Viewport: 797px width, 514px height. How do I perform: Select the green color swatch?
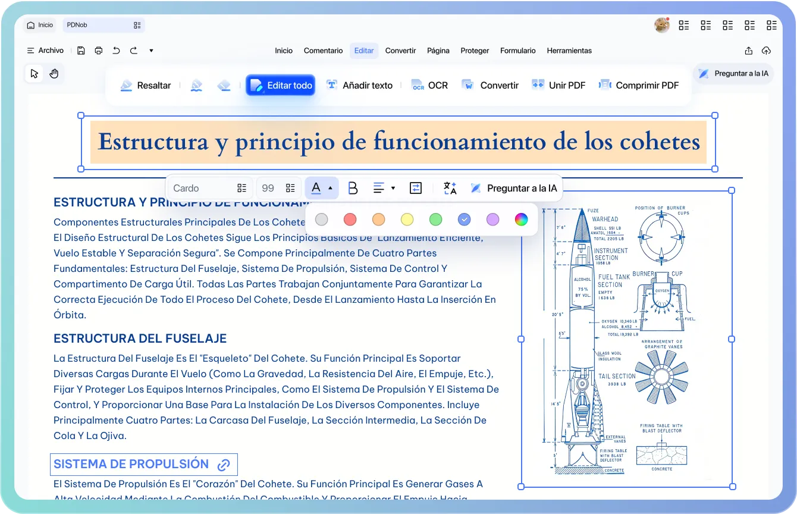pyautogui.click(x=435, y=220)
